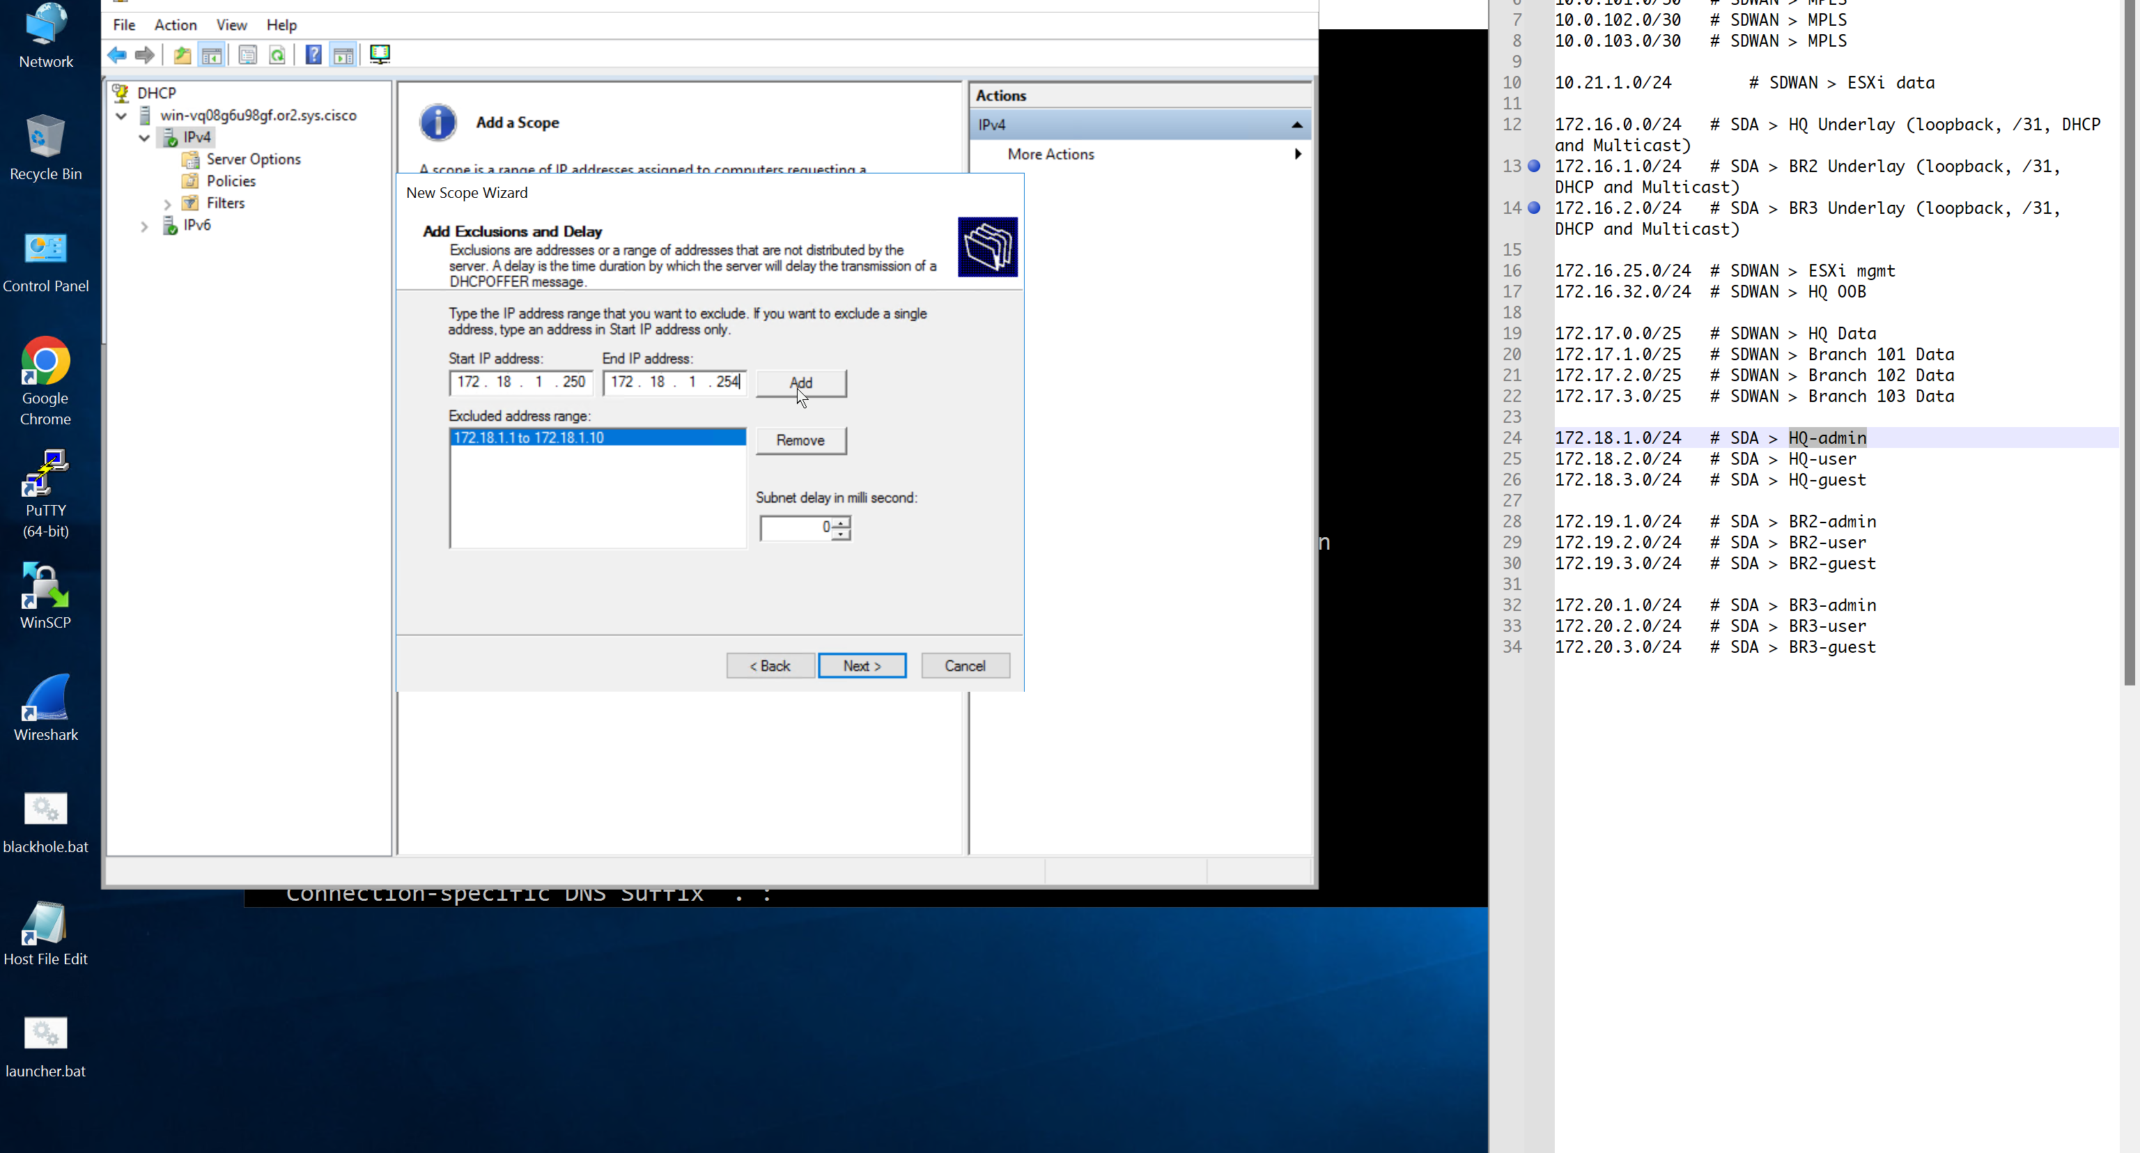The width and height of the screenshot is (2140, 1153).
Task: Open the View menu
Action: point(231,25)
